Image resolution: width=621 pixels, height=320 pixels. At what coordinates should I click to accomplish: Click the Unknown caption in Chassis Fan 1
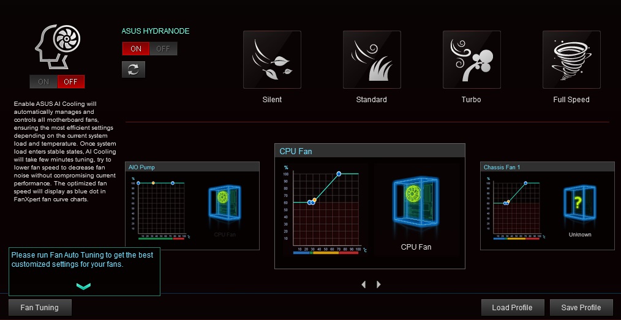[580, 234]
